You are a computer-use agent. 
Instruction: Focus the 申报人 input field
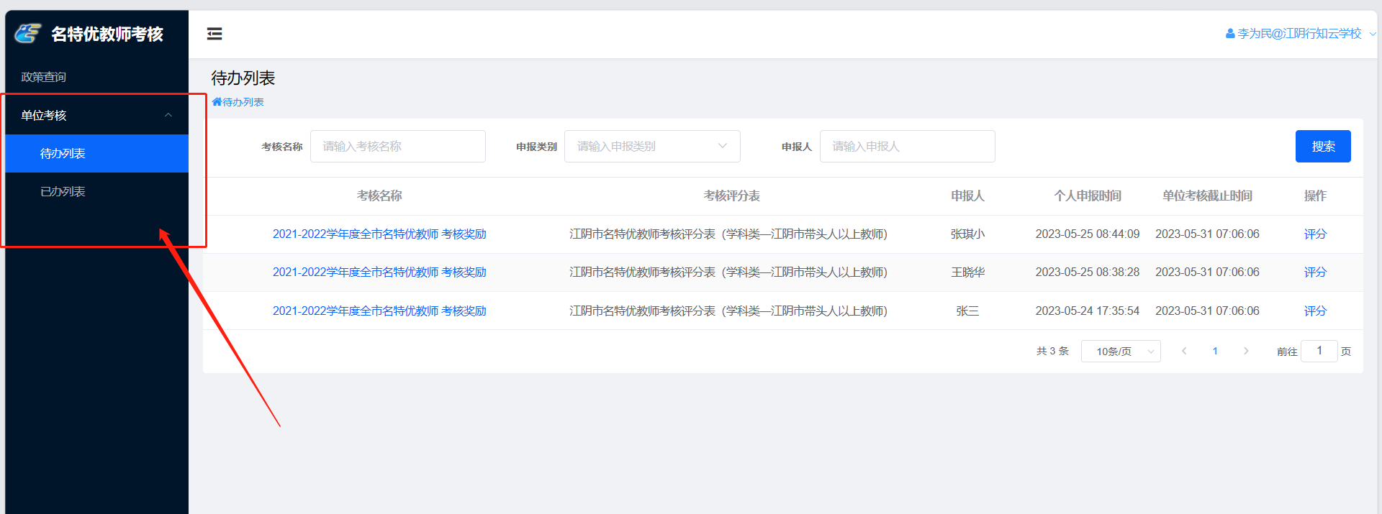(x=907, y=147)
